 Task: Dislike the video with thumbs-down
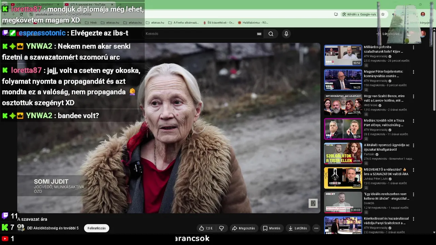click(x=221, y=228)
